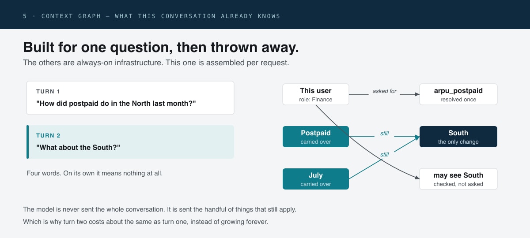The height and width of the screenshot is (238, 530).
Task: Click the teal accent bar on Turn 2
Action: coord(27,142)
